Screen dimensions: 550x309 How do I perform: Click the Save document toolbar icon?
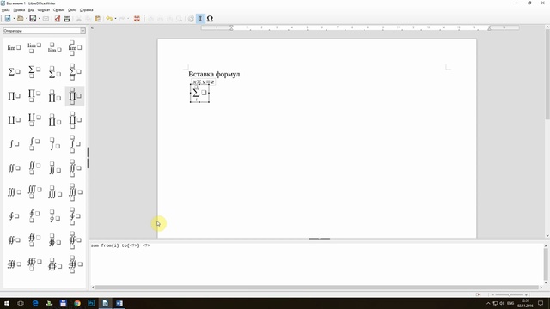tap(33, 19)
